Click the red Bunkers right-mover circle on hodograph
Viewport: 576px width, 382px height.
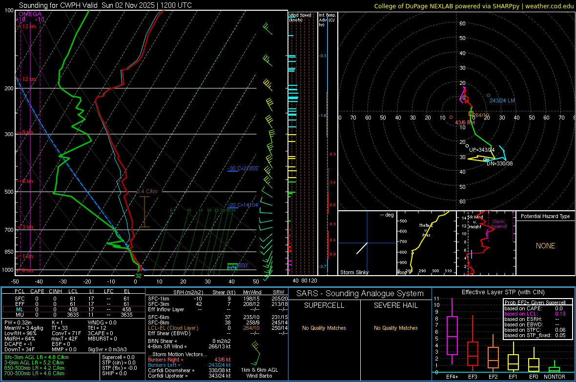pyautogui.click(x=451, y=118)
